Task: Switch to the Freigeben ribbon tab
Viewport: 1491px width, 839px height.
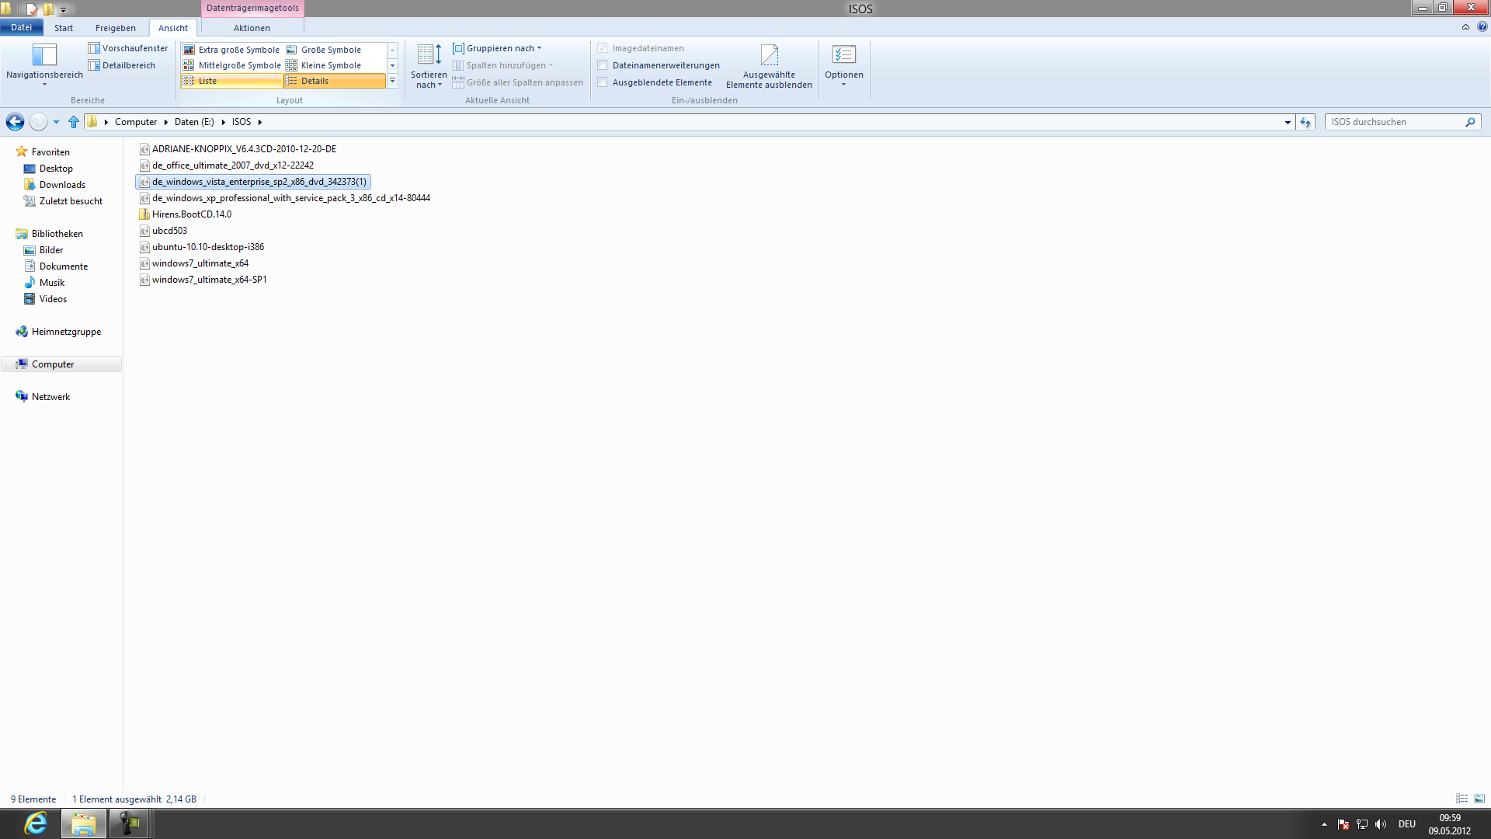Action: (115, 27)
